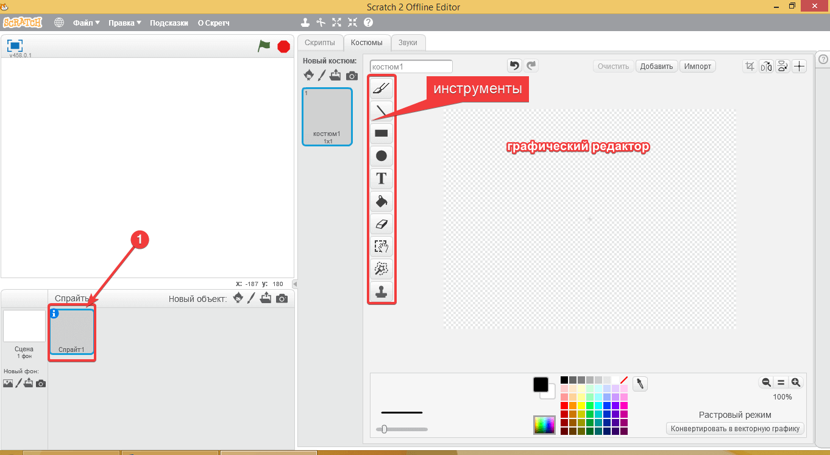The image size is (830, 455).
Task: Take new backdrop from camera
Action: [41, 383]
